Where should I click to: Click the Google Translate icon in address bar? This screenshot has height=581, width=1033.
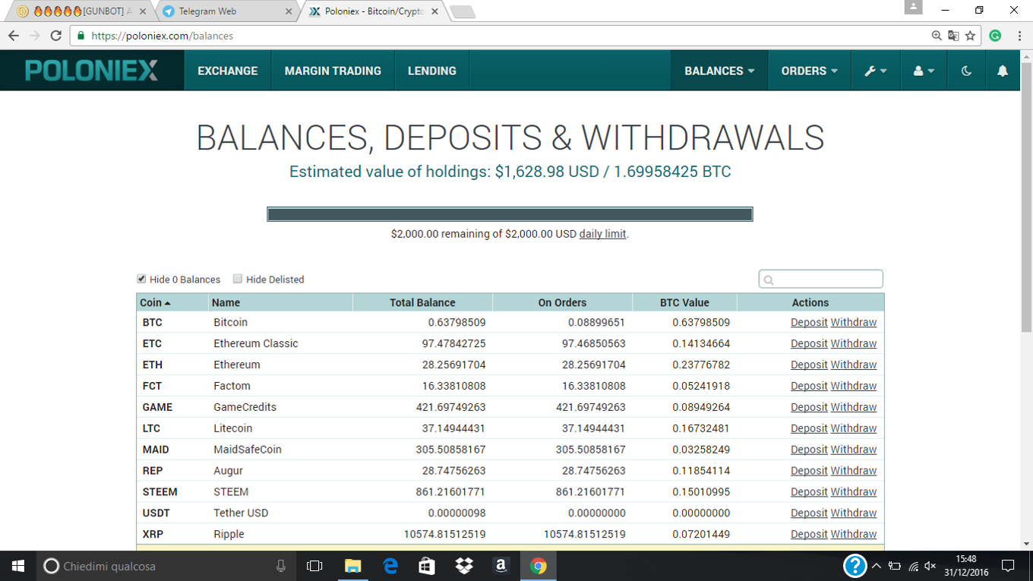click(953, 36)
